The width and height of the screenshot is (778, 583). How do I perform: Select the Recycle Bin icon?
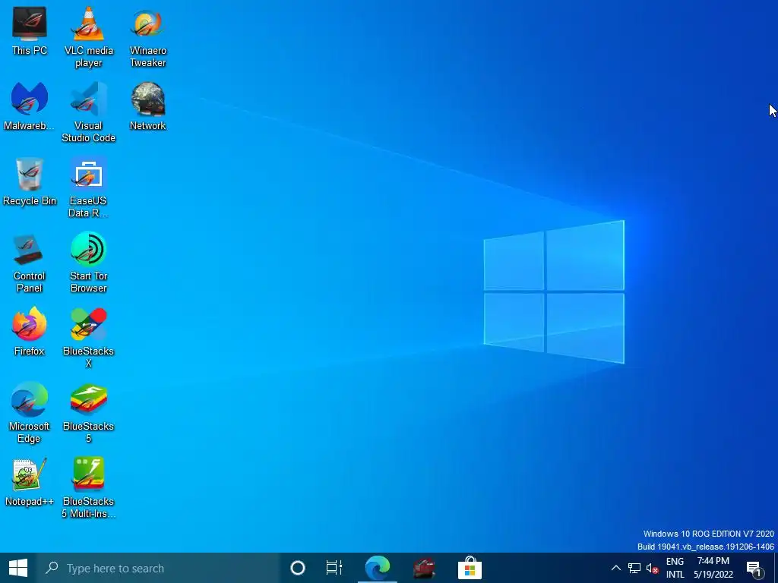[30, 181]
